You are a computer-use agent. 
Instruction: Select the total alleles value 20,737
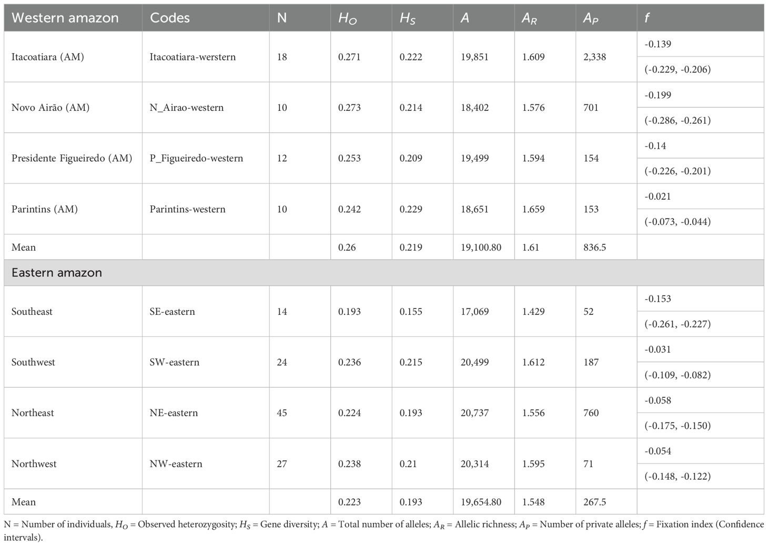[474, 413]
